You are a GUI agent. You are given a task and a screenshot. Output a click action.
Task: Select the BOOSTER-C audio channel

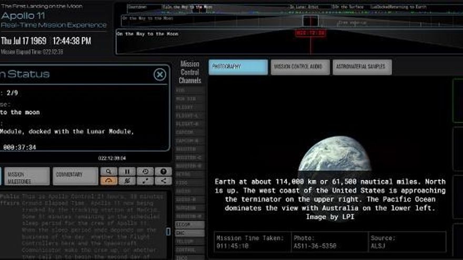click(189, 158)
